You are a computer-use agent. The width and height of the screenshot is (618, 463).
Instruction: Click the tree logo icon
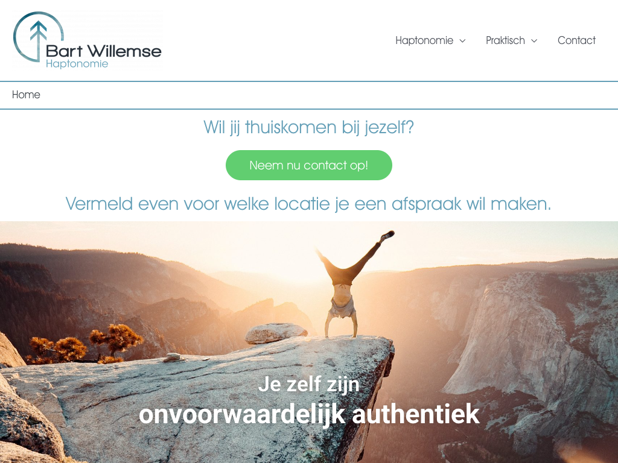(x=38, y=37)
